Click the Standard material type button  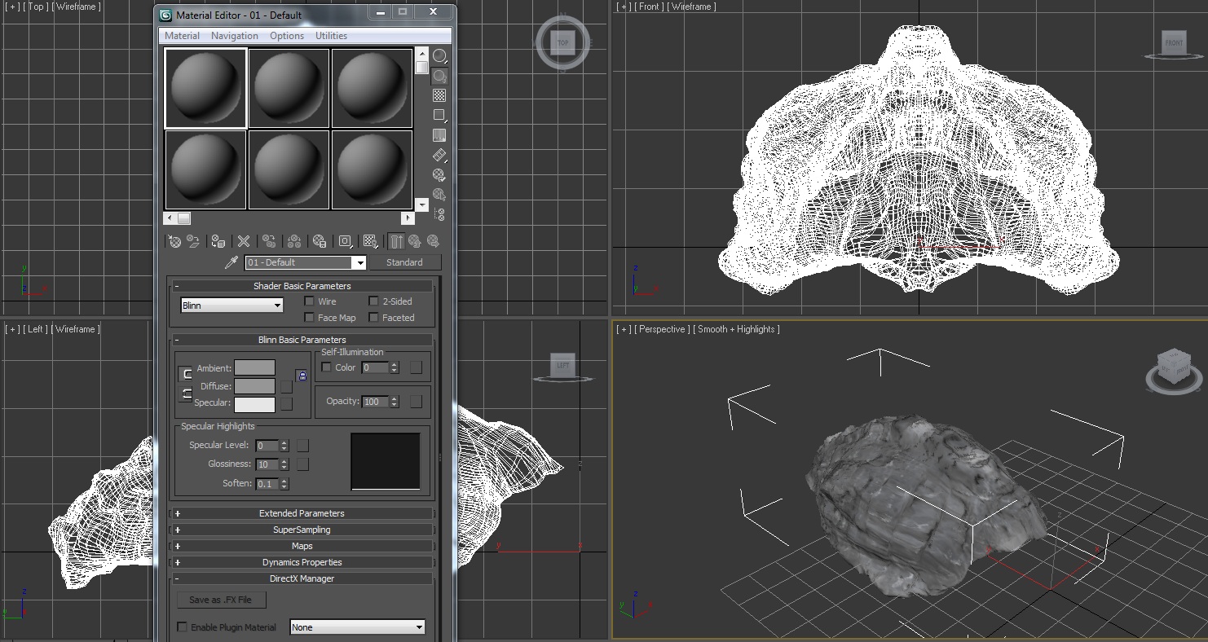404,262
